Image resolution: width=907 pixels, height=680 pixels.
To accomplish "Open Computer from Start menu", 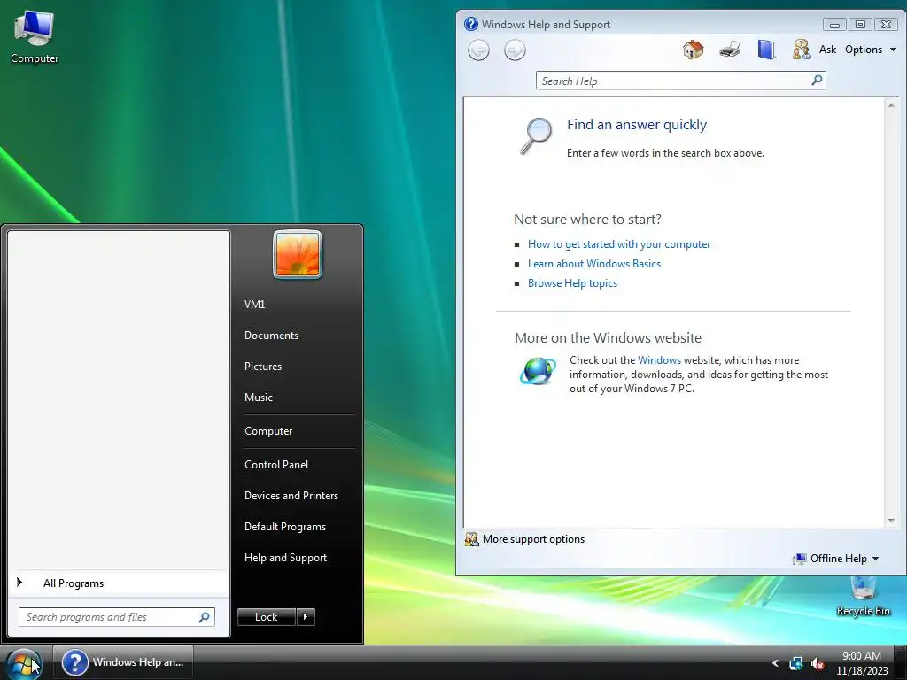I will click(x=268, y=431).
